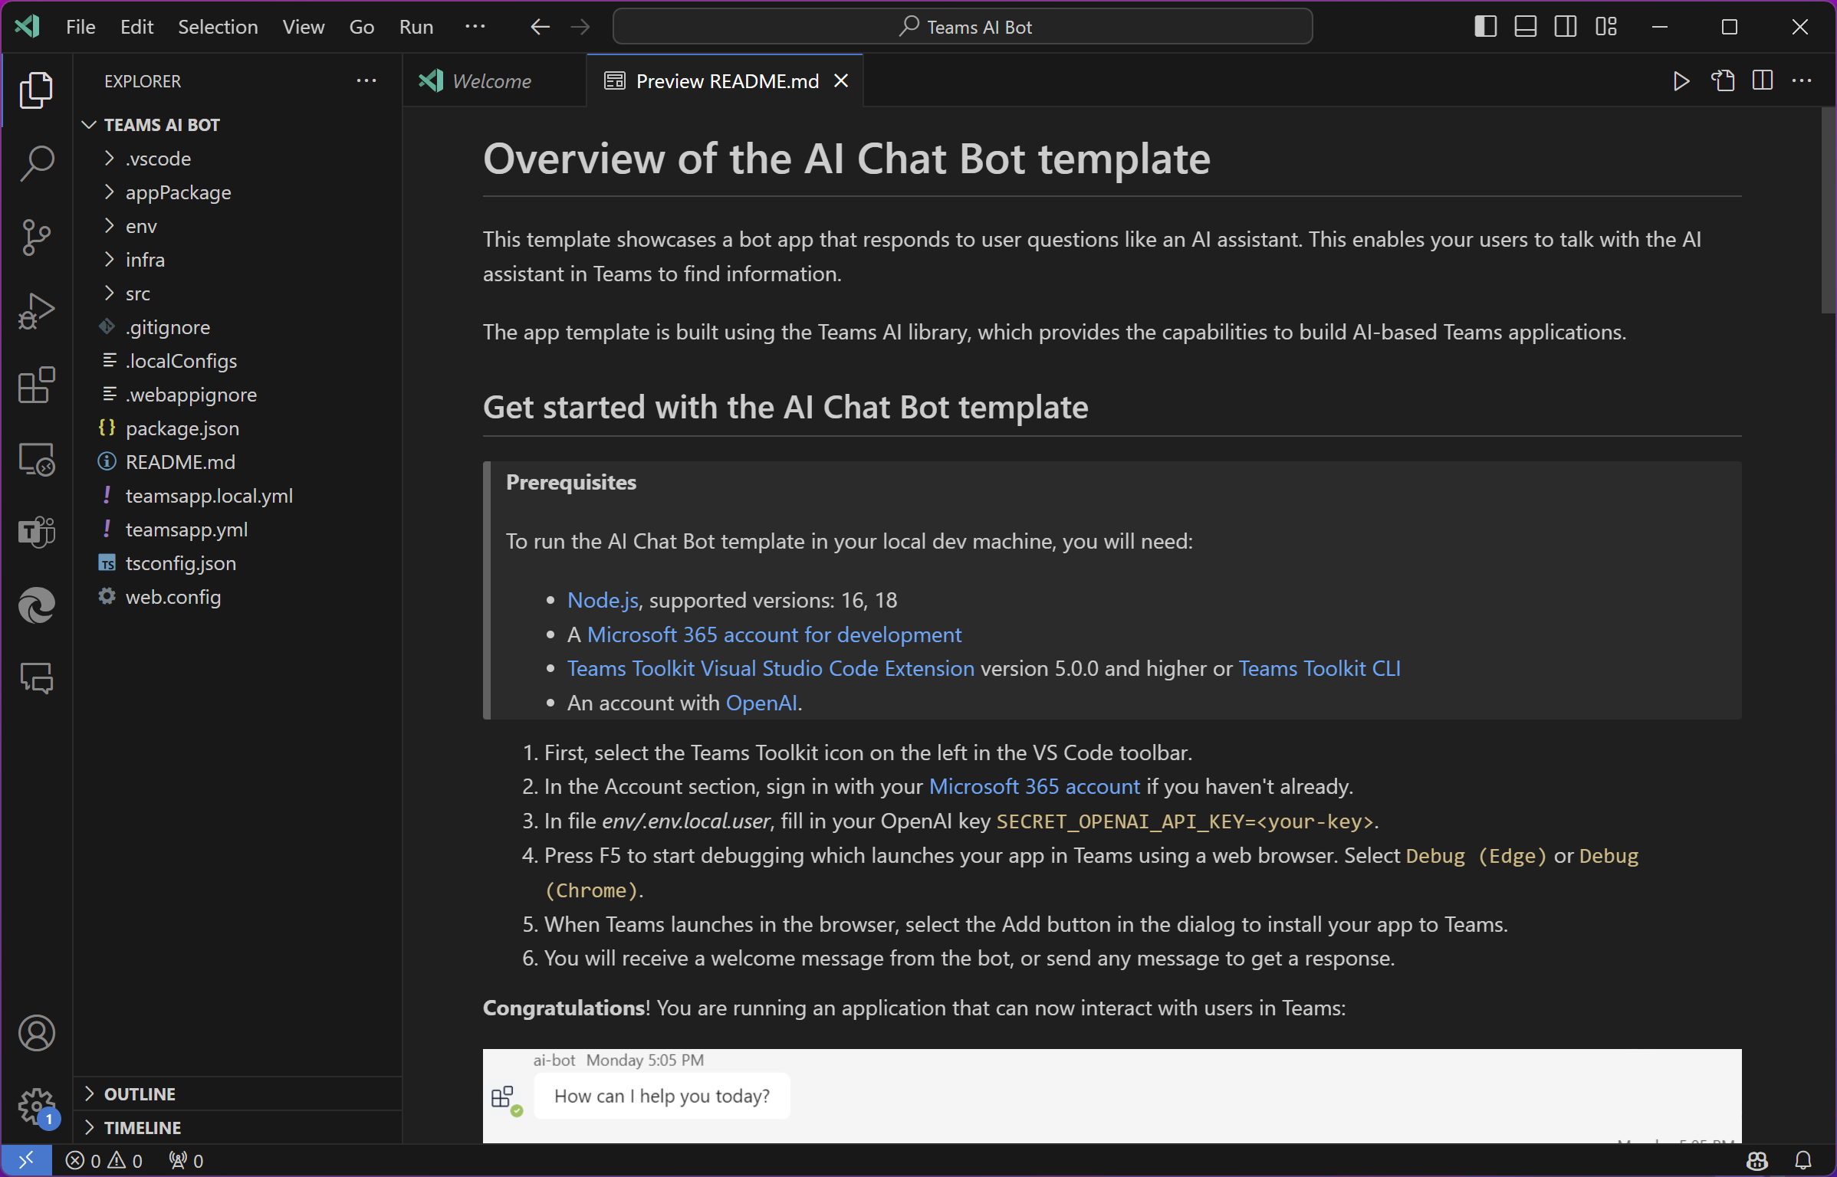This screenshot has width=1837, height=1177.
Task: Open the Source Control icon in sidebar
Action: tap(36, 237)
